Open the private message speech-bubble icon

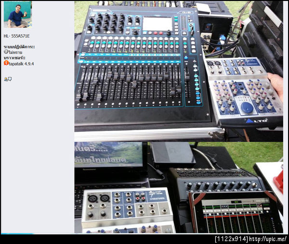pyautogui.click(x=10, y=79)
